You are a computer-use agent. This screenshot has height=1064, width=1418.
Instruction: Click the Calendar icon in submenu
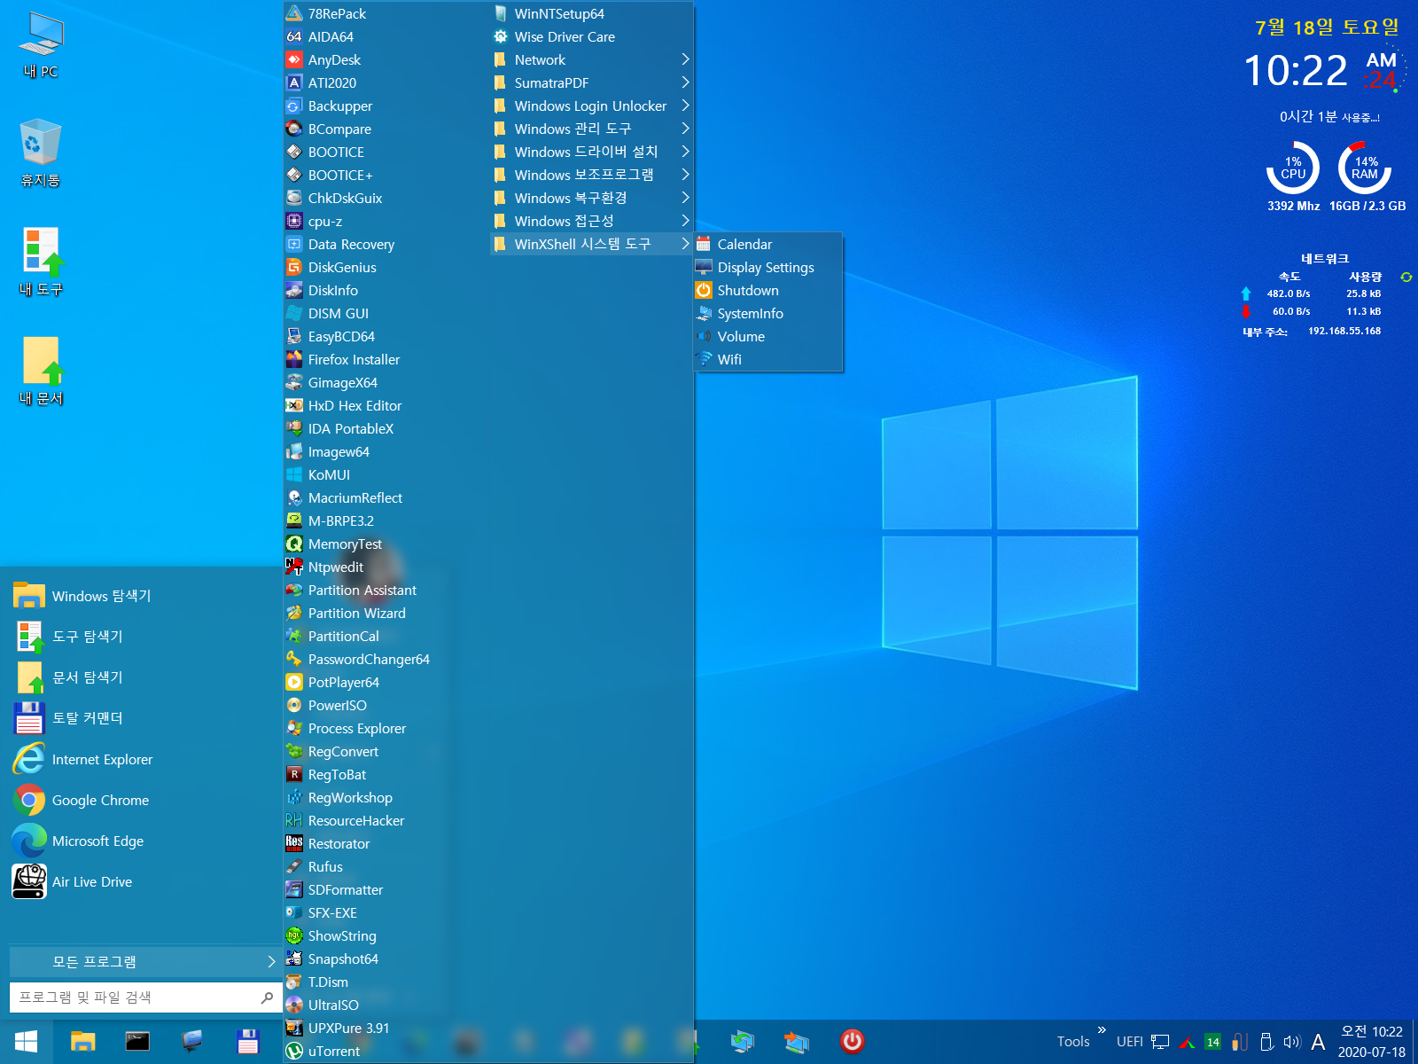pos(704,244)
